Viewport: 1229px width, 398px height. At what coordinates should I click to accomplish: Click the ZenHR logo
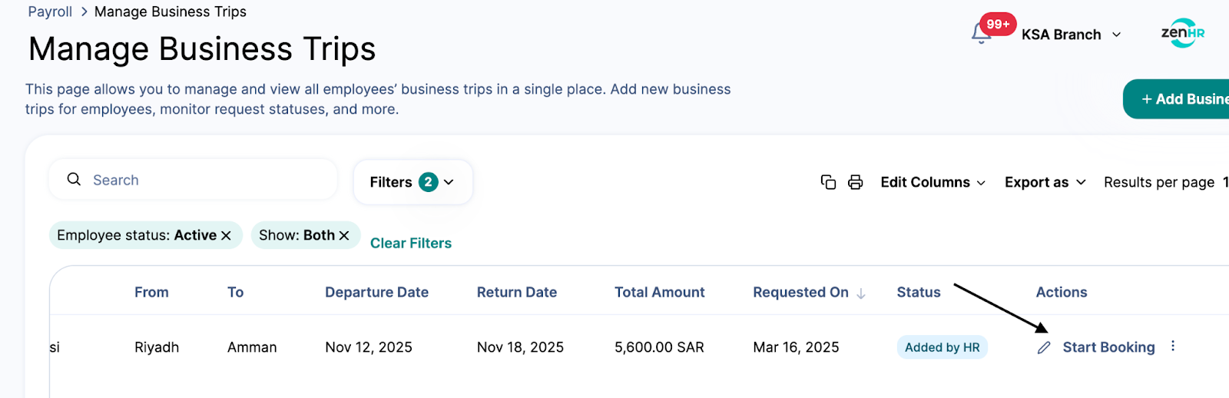1182,33
